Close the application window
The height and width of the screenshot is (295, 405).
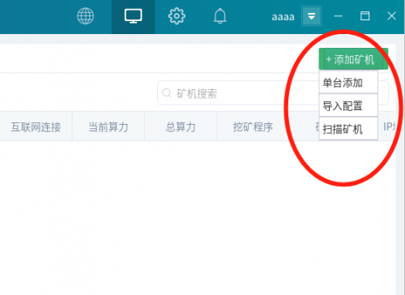coord(391,16)
